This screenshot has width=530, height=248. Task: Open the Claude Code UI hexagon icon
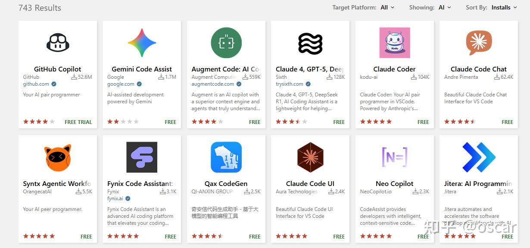point(310,157)
